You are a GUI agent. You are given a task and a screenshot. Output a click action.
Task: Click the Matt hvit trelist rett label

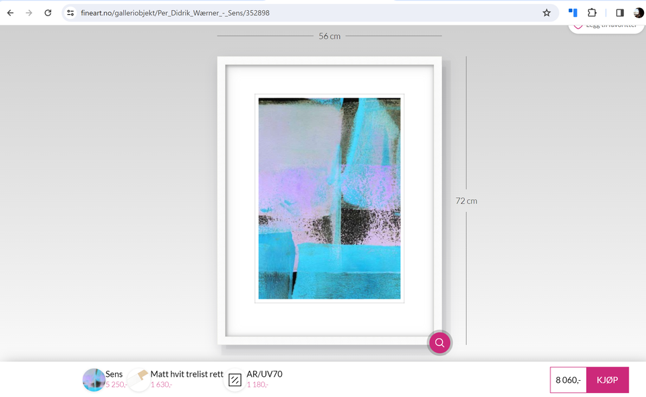click(x=186, y=374)
